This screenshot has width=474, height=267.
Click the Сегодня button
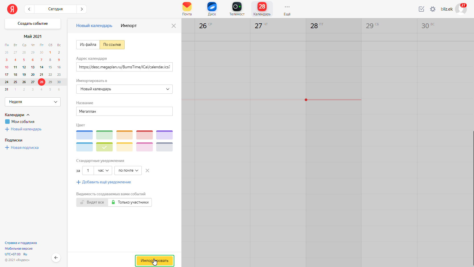(x=55, y=9)
